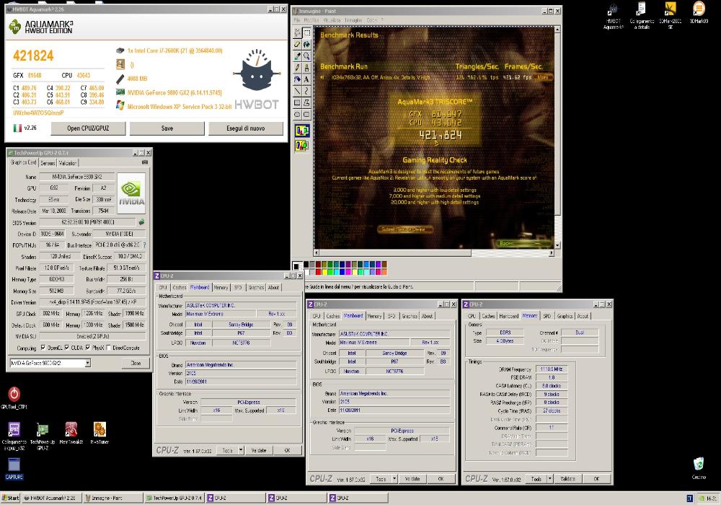The height and width of the screenshot is (505, 721).
Task: Click the Esegui di nuovo button
Action: click(x=246, y=128)
